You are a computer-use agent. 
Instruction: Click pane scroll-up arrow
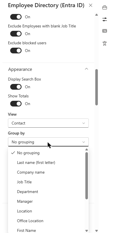[97, 15]
